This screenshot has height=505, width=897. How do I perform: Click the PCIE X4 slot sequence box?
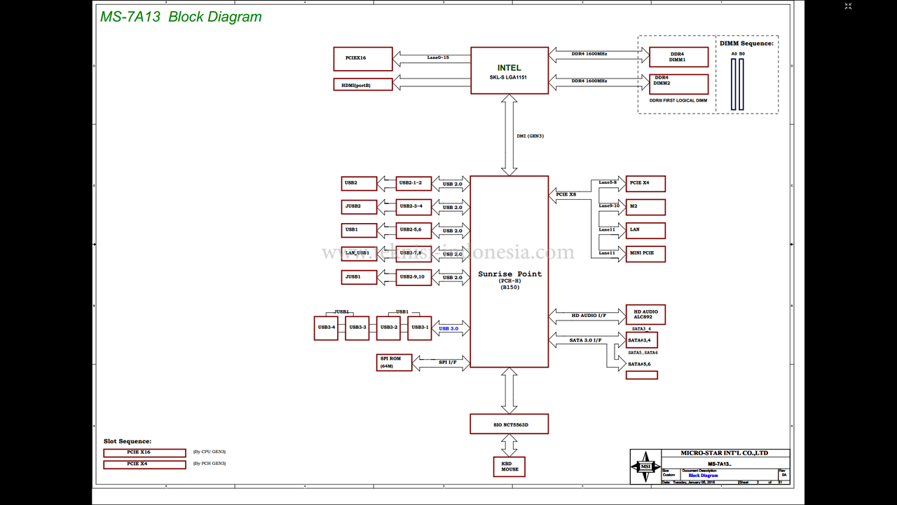click(144, 464)
